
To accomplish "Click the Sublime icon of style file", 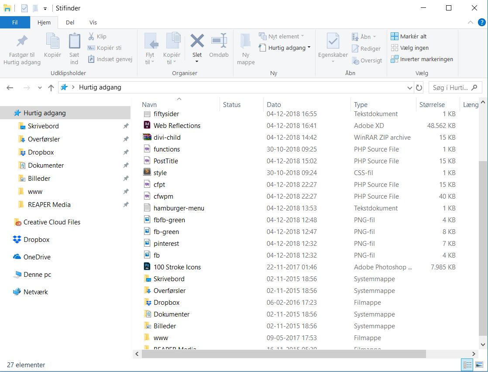I will (x=147, y=172).
